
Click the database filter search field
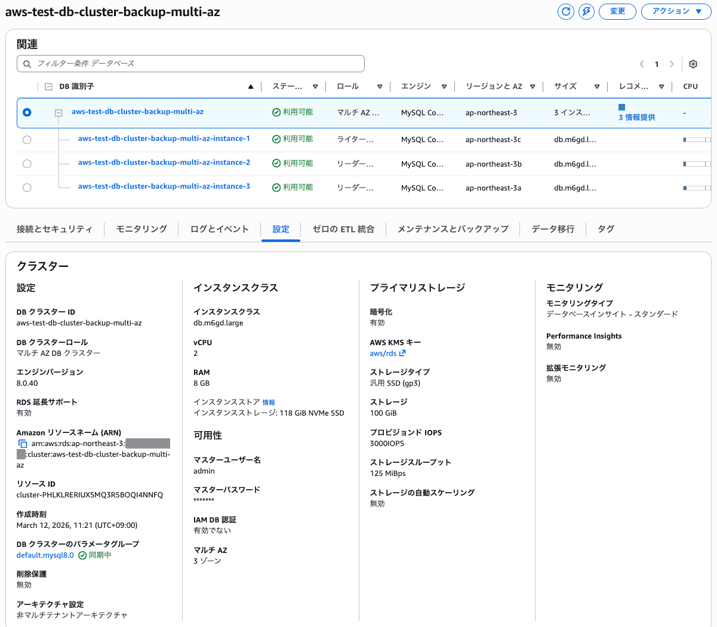click(191, 63)
